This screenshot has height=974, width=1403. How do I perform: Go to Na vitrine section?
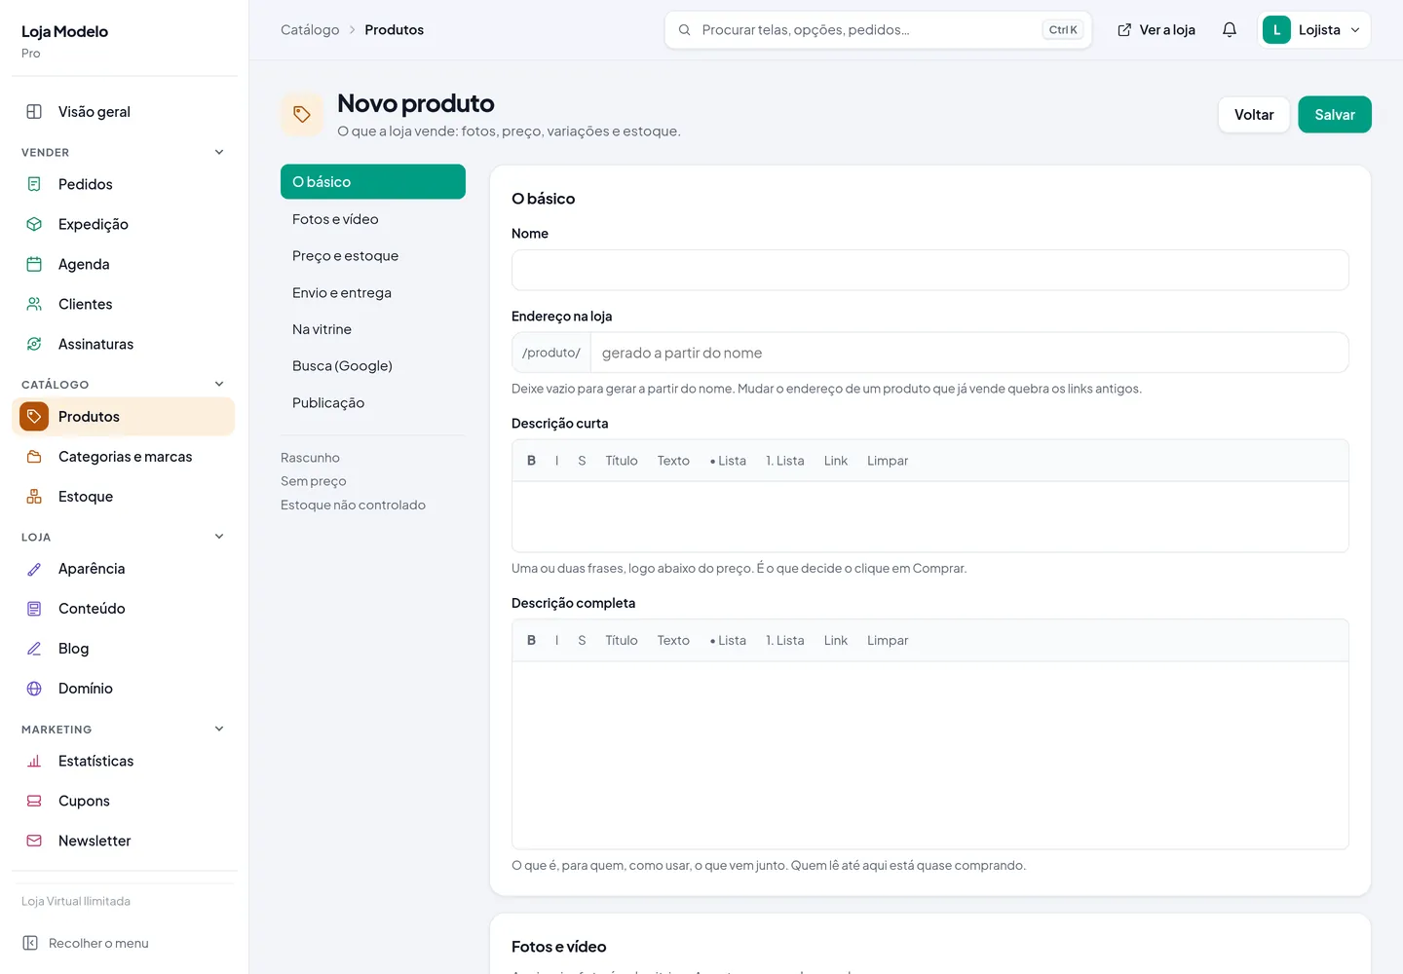coord(373,329)
